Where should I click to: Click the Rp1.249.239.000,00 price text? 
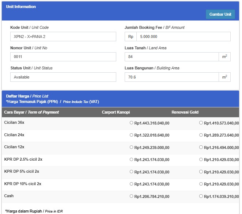pos(152,148)
